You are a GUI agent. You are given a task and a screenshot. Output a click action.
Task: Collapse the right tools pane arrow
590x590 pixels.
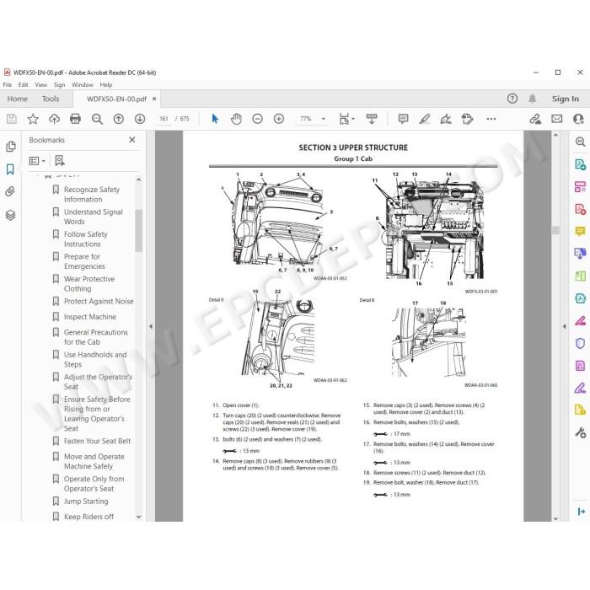pos(564,326)
